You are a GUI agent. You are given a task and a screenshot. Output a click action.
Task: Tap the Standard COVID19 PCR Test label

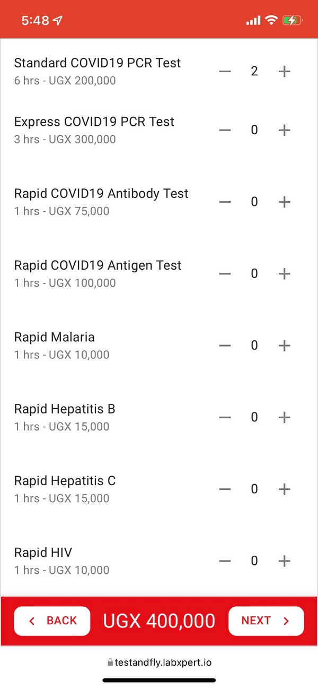98,63
